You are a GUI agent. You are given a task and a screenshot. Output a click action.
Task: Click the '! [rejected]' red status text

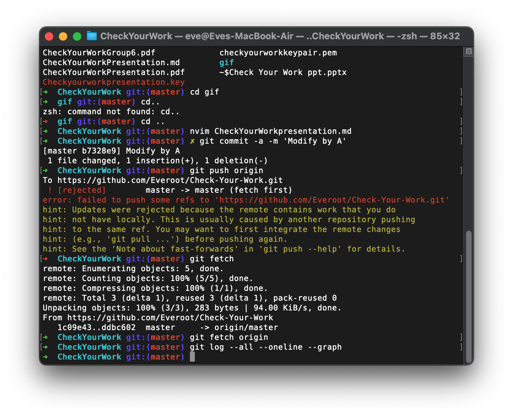(x=77, y=190)
